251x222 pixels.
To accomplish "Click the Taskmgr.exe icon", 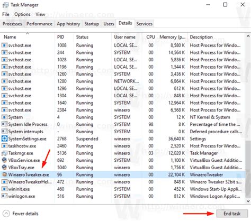I will (x=4, y=153).
